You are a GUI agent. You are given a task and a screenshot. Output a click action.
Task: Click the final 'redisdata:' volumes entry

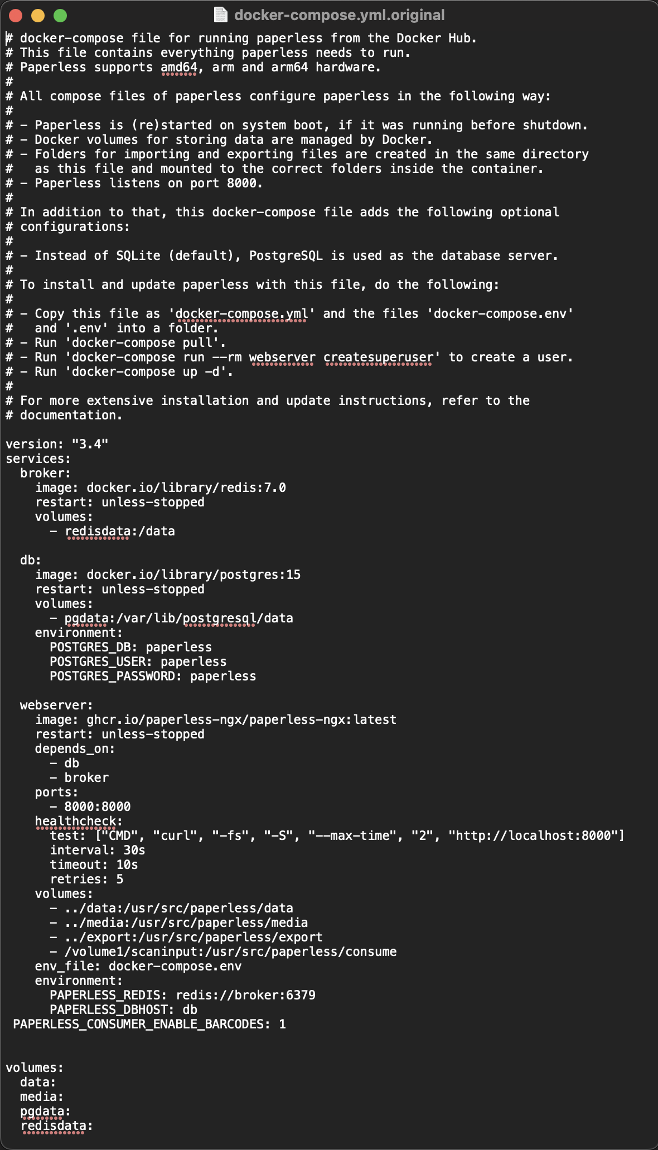tap(57, 1126)
